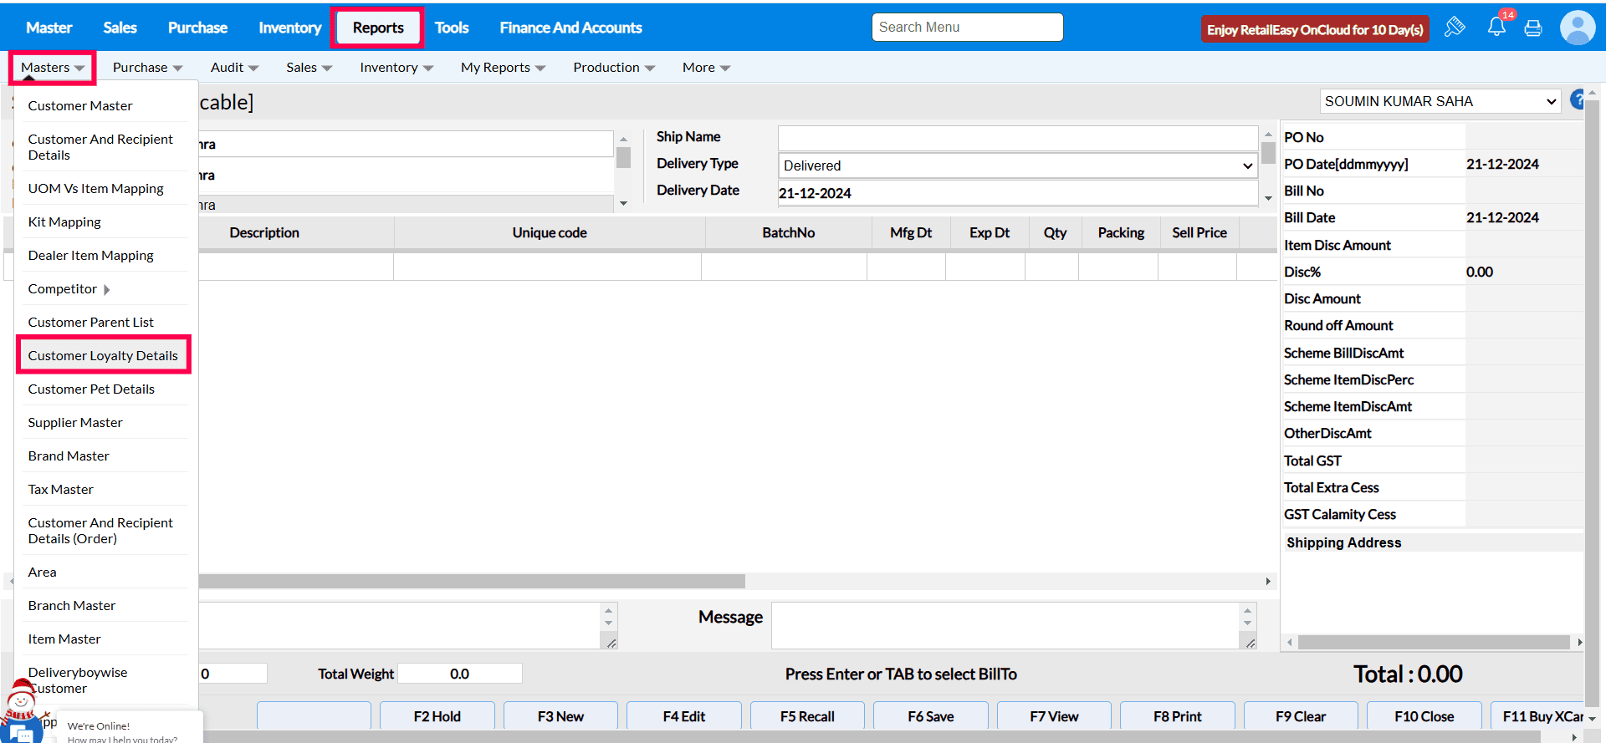Switch to the Sales top tab

pos(120,28)
